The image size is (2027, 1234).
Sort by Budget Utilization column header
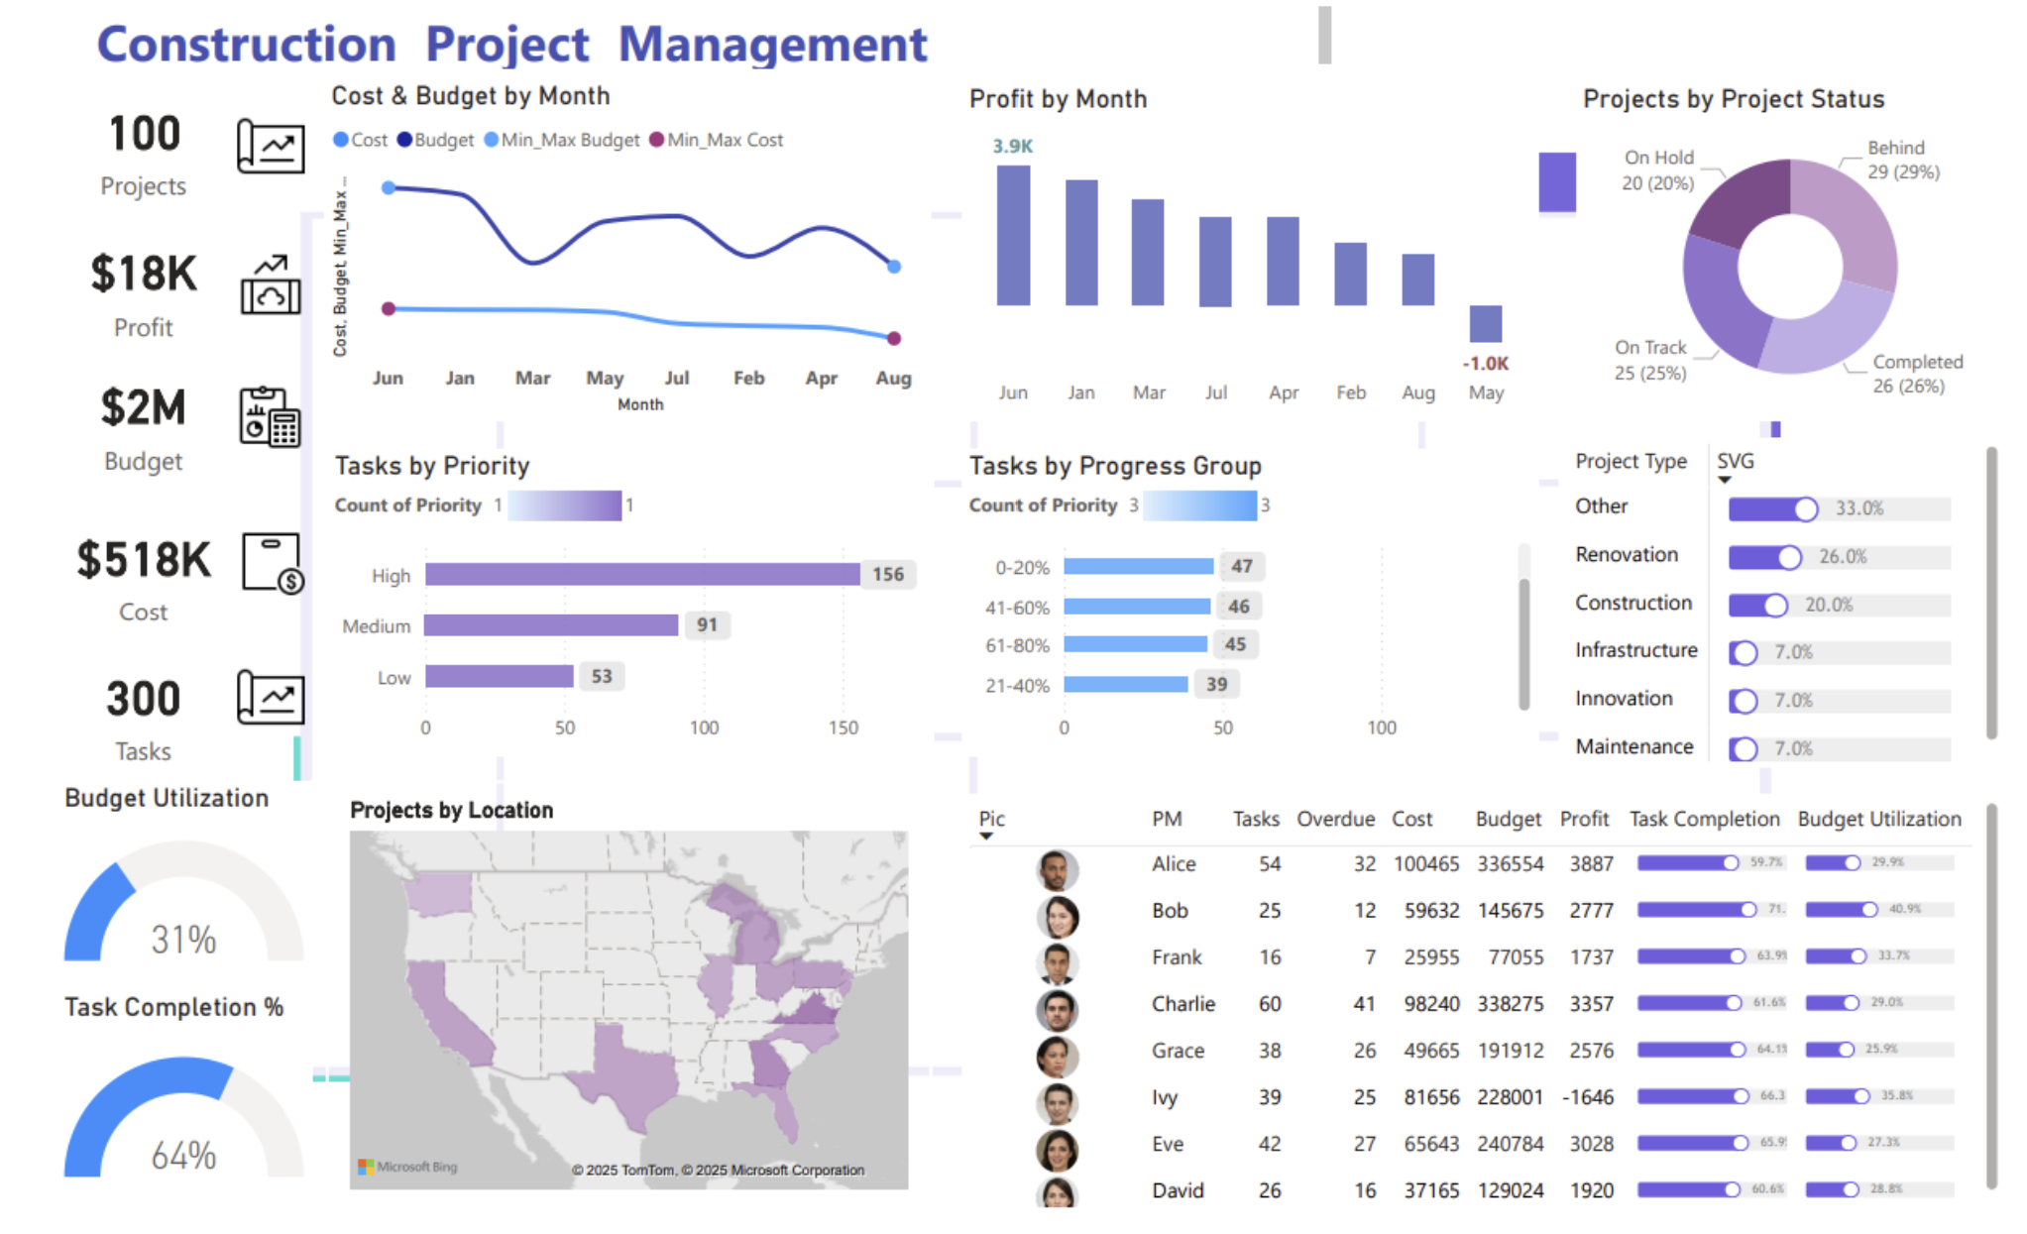click(x=1879, y=819)
